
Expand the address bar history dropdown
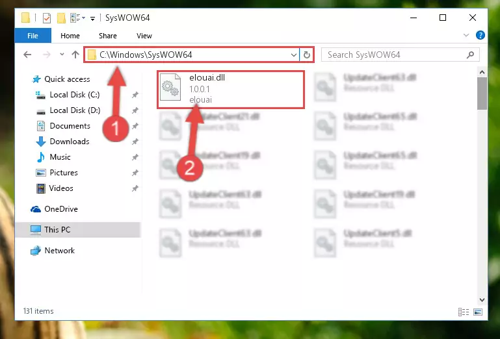pyautogui.click(x=294, y=55)
